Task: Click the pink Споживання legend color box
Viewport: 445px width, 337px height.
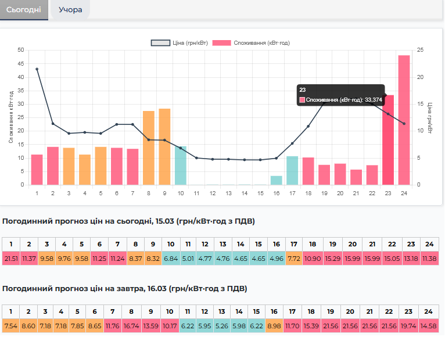Action: [221, 43]
